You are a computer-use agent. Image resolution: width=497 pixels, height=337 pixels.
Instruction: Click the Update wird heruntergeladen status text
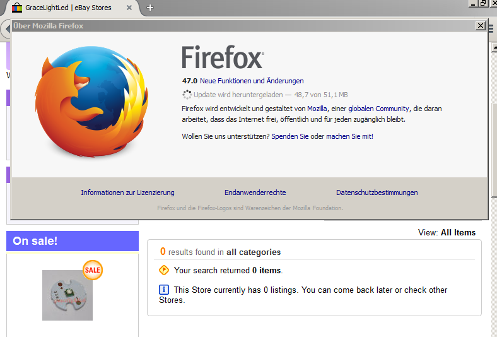[x=271, y=95]
